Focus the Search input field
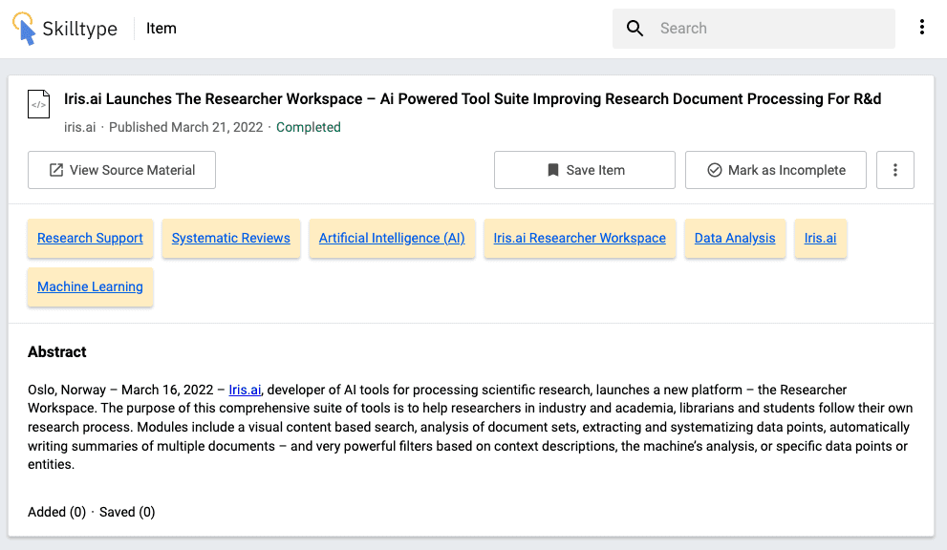The width and height of the screenshot is (947, 550). coord(769,29)
